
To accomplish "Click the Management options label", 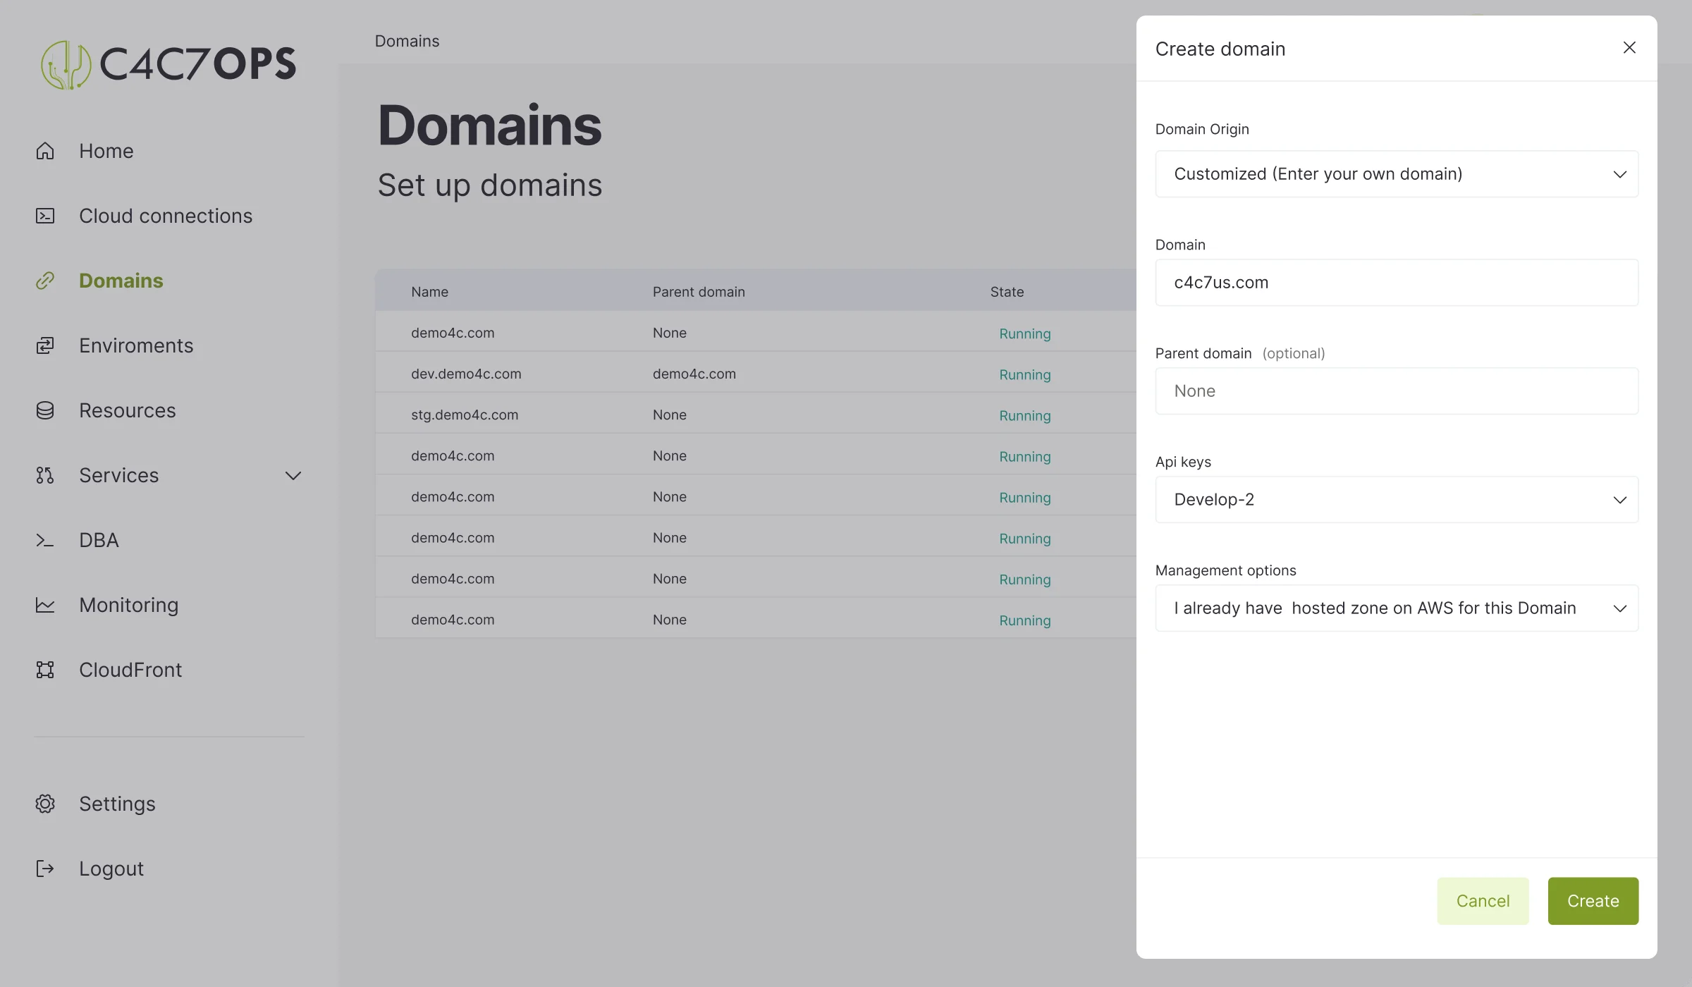I will (x=1225, y=570).
